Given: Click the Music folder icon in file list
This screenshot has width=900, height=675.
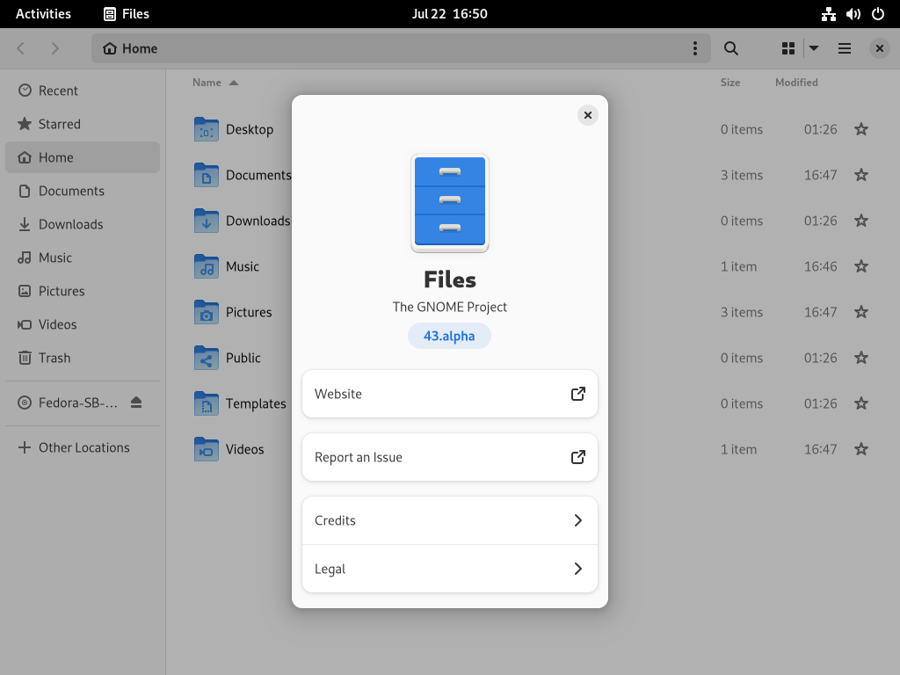Looking at the screenshot, I should [206, 266].
